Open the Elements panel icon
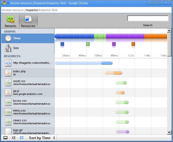Image resolution: width=173 pixels, height=142 pixels. click(11, 19)
